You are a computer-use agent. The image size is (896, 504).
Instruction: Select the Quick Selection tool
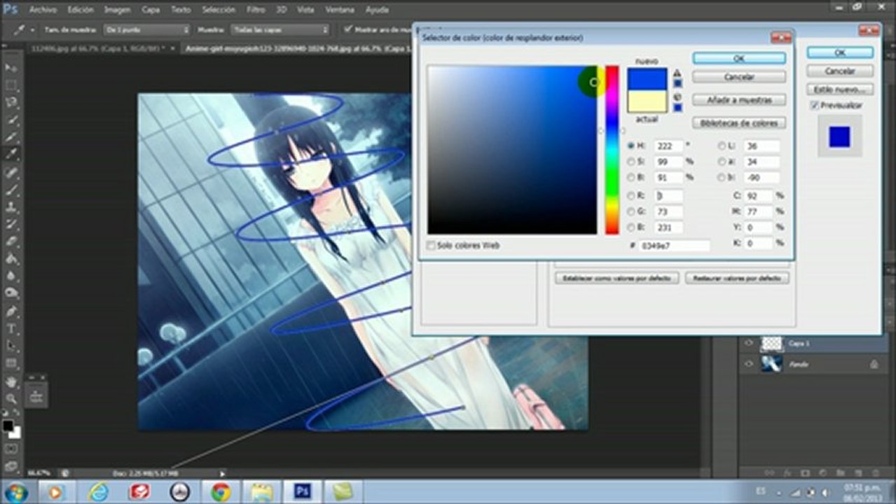pos(11,120)
